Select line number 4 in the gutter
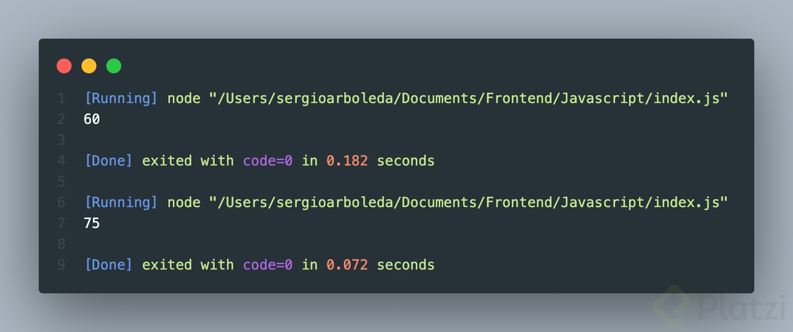The height and width of the screenshot is (332, 793). click(x=62, y=161)
